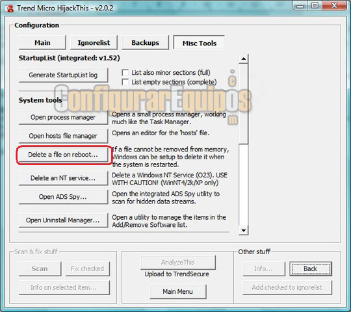Click Delete an NT service button

point(63,178)
